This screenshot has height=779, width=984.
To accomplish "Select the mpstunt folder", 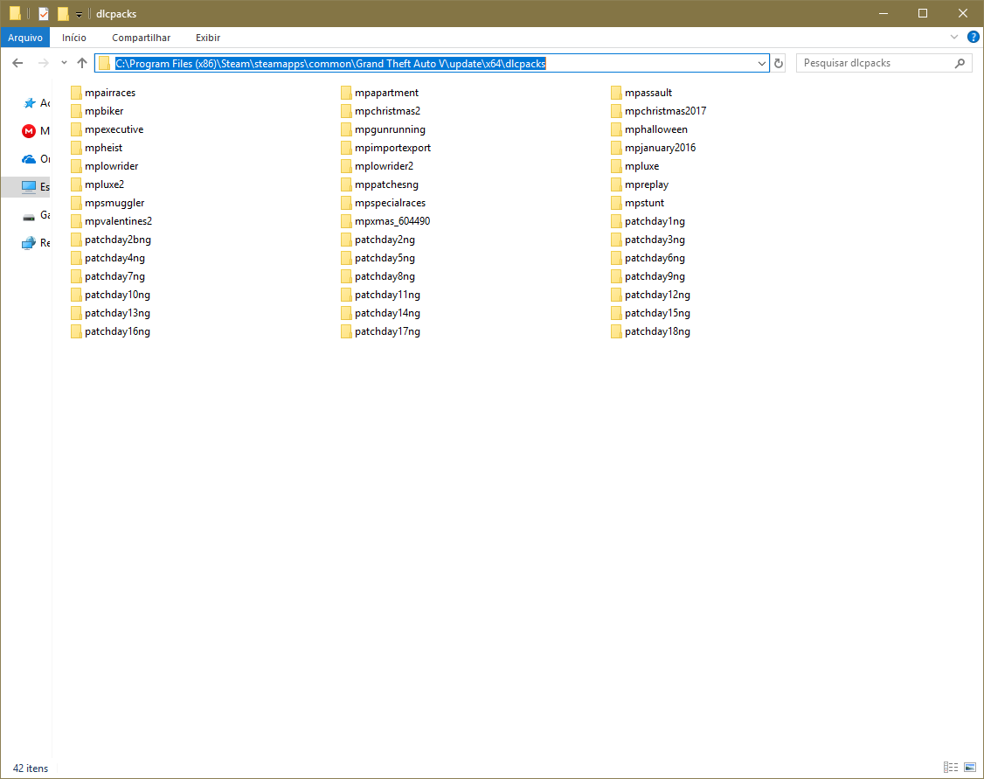I will tap(638, 203).
